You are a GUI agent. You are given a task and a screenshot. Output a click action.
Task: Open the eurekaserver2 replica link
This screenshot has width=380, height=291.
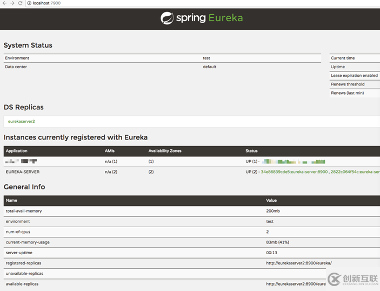click(x=22, y=121)
